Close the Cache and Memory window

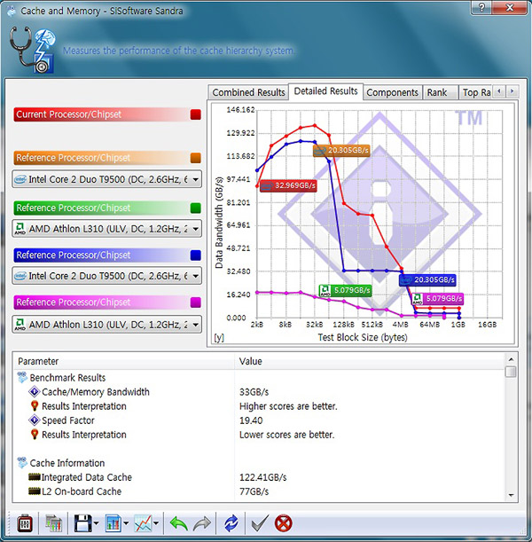[510, 7]
